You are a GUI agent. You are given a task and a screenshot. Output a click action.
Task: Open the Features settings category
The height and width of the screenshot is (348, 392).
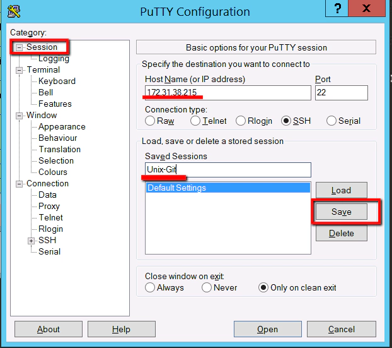[55, 104]
